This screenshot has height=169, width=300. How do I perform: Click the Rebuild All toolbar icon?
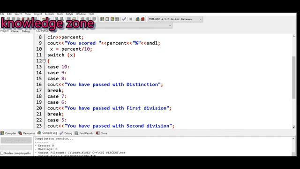click(117, 19)
